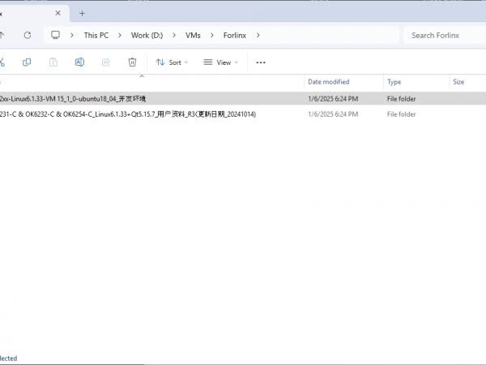486x365 pixels.
Task: Sort by the Date modified column header
Action: (329, 82)
